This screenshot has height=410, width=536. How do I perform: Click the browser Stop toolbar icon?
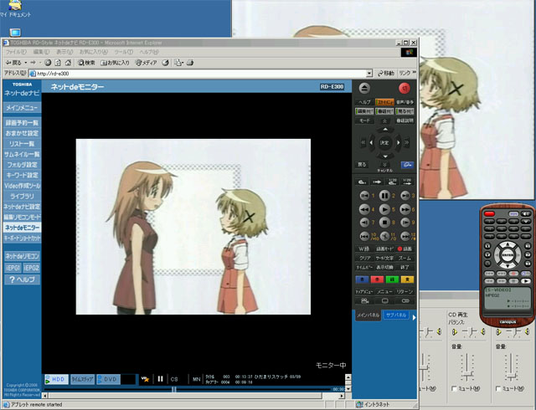pyautogui.click(x=48, y=63)
